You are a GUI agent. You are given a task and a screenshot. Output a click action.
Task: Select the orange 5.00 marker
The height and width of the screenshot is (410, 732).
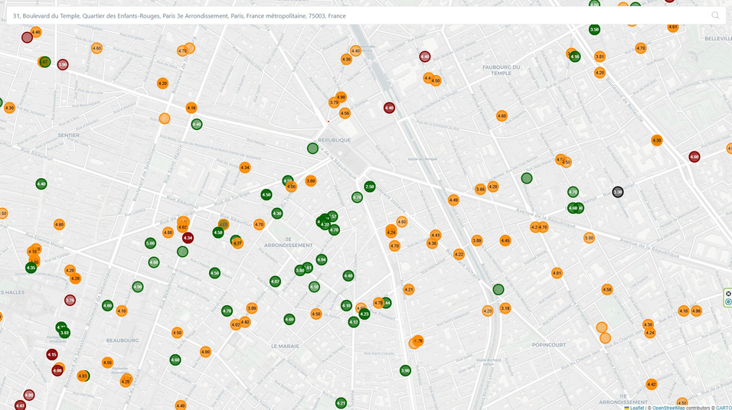pos(589,238)
